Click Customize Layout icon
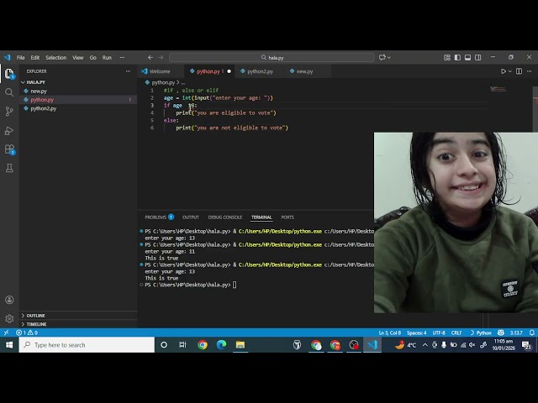The width and height of the screenshot is (538, 403). click(447, 57)
